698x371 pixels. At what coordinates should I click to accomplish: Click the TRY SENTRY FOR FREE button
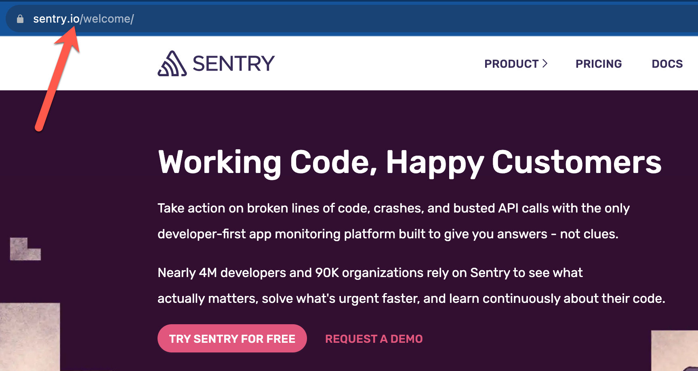tap(232, 338)
